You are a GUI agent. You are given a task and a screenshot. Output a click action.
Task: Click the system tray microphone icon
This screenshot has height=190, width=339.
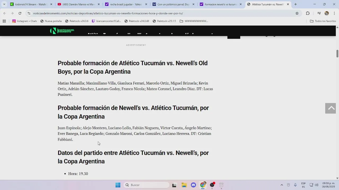point(295,185)
